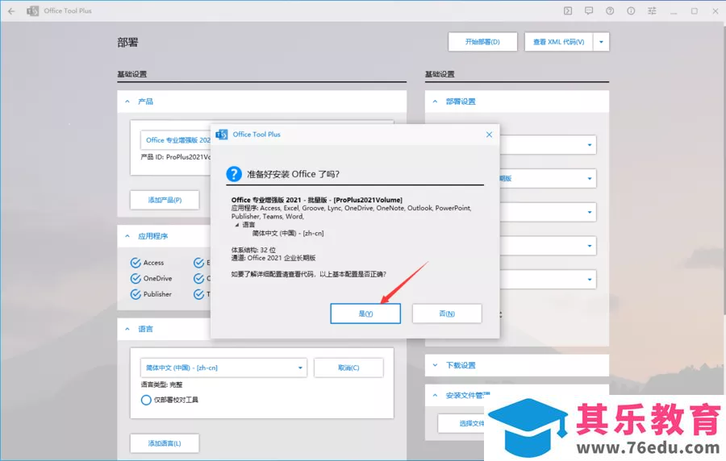The width and height of the screenshot is (726, 461).
Task: Maximize the Office Tool Plus window
Action: pos(694,11)
